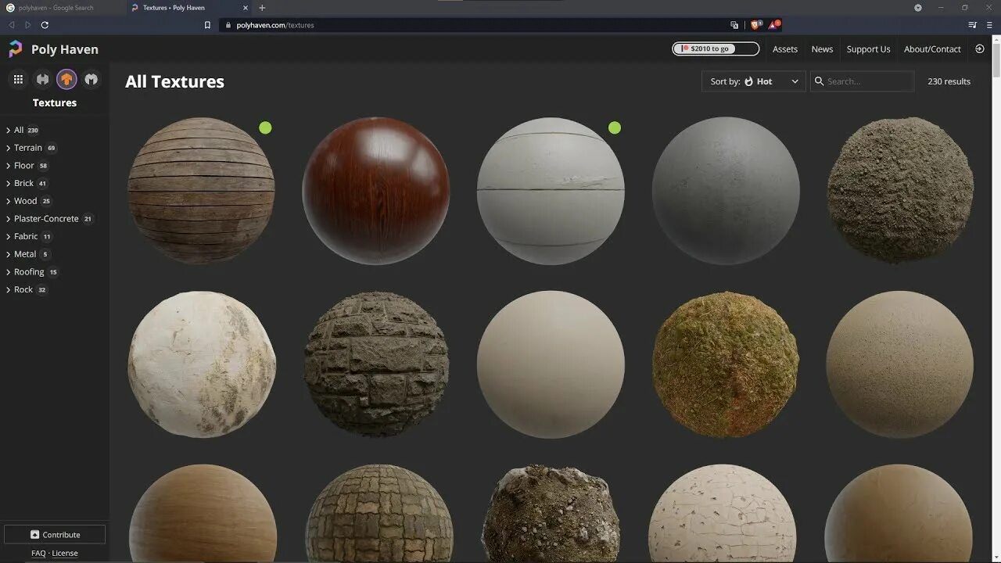Expand the Rock category chevron
This screenshot has height=563, width=1001.
click(x=8, y=289)
